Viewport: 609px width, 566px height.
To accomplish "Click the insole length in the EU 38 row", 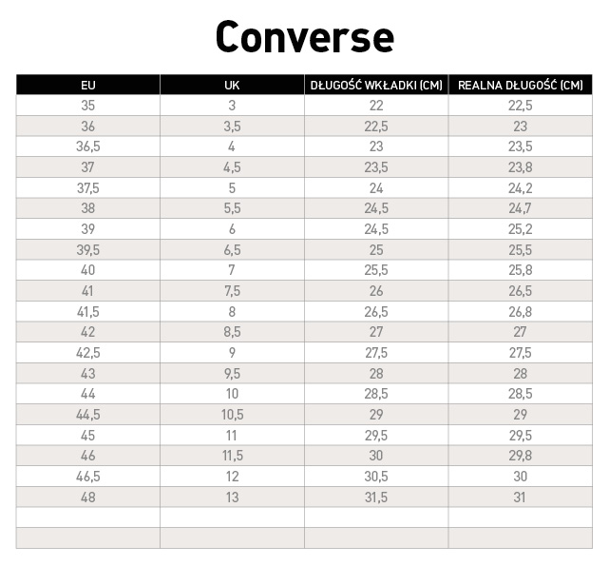I will [x=376, y=208].
